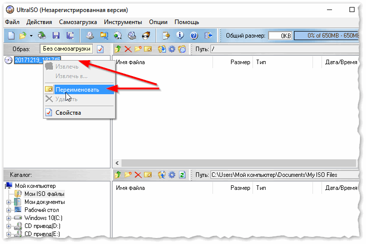Open the Самозагрузка menu
Image resolution: width=366 pixels, height=244 pixels.
click(77, 22)
